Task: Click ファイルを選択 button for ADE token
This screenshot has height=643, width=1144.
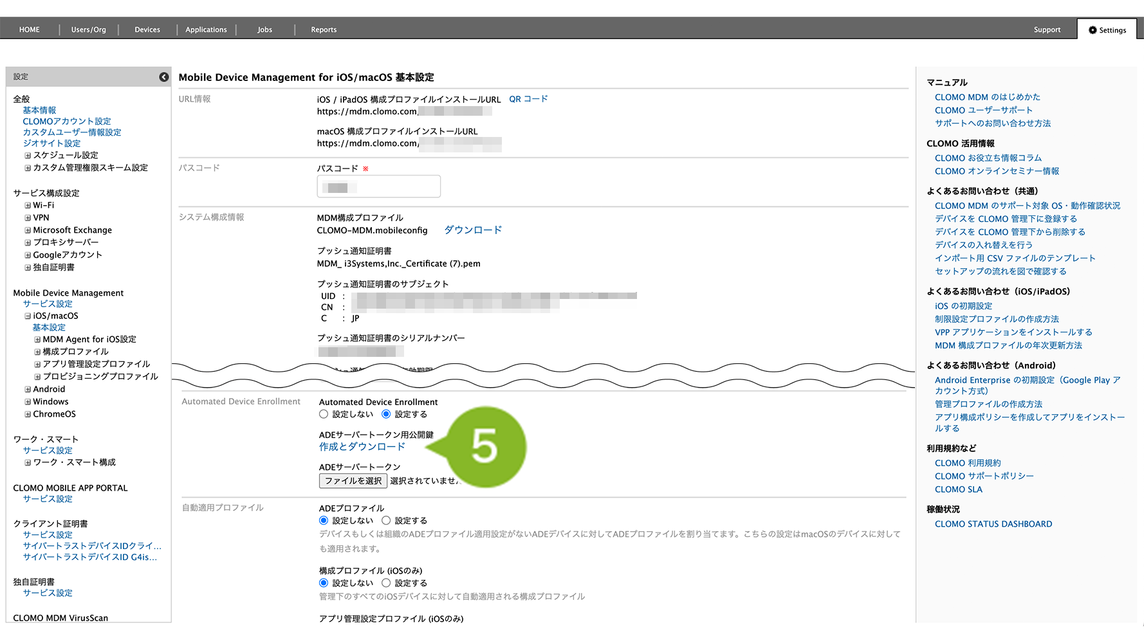Action: 353,481
